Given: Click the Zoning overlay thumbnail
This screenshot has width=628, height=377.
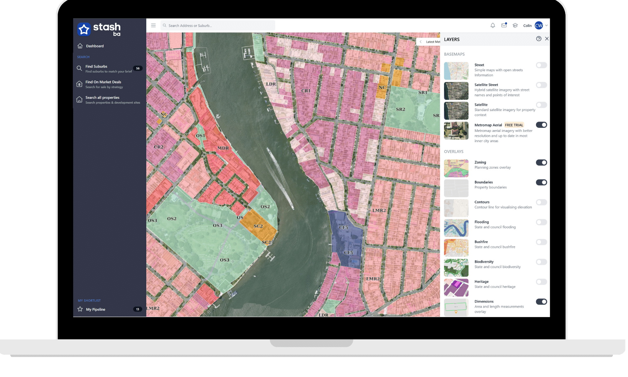Looking at the screenshot, I should [456, 168].
